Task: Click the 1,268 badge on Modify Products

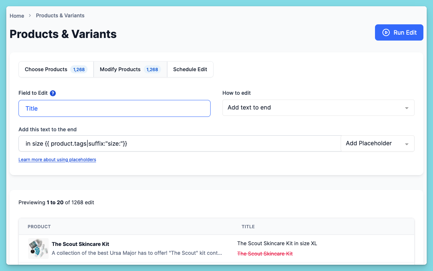Action: coord(152,69)
